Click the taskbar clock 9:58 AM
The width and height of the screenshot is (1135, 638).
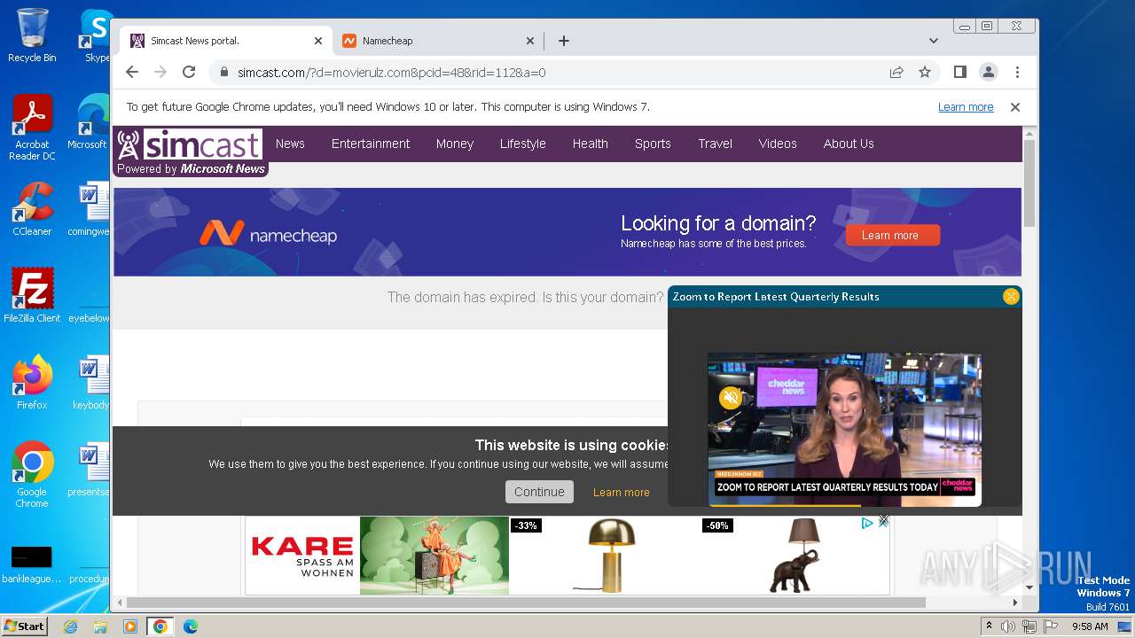1090,626
